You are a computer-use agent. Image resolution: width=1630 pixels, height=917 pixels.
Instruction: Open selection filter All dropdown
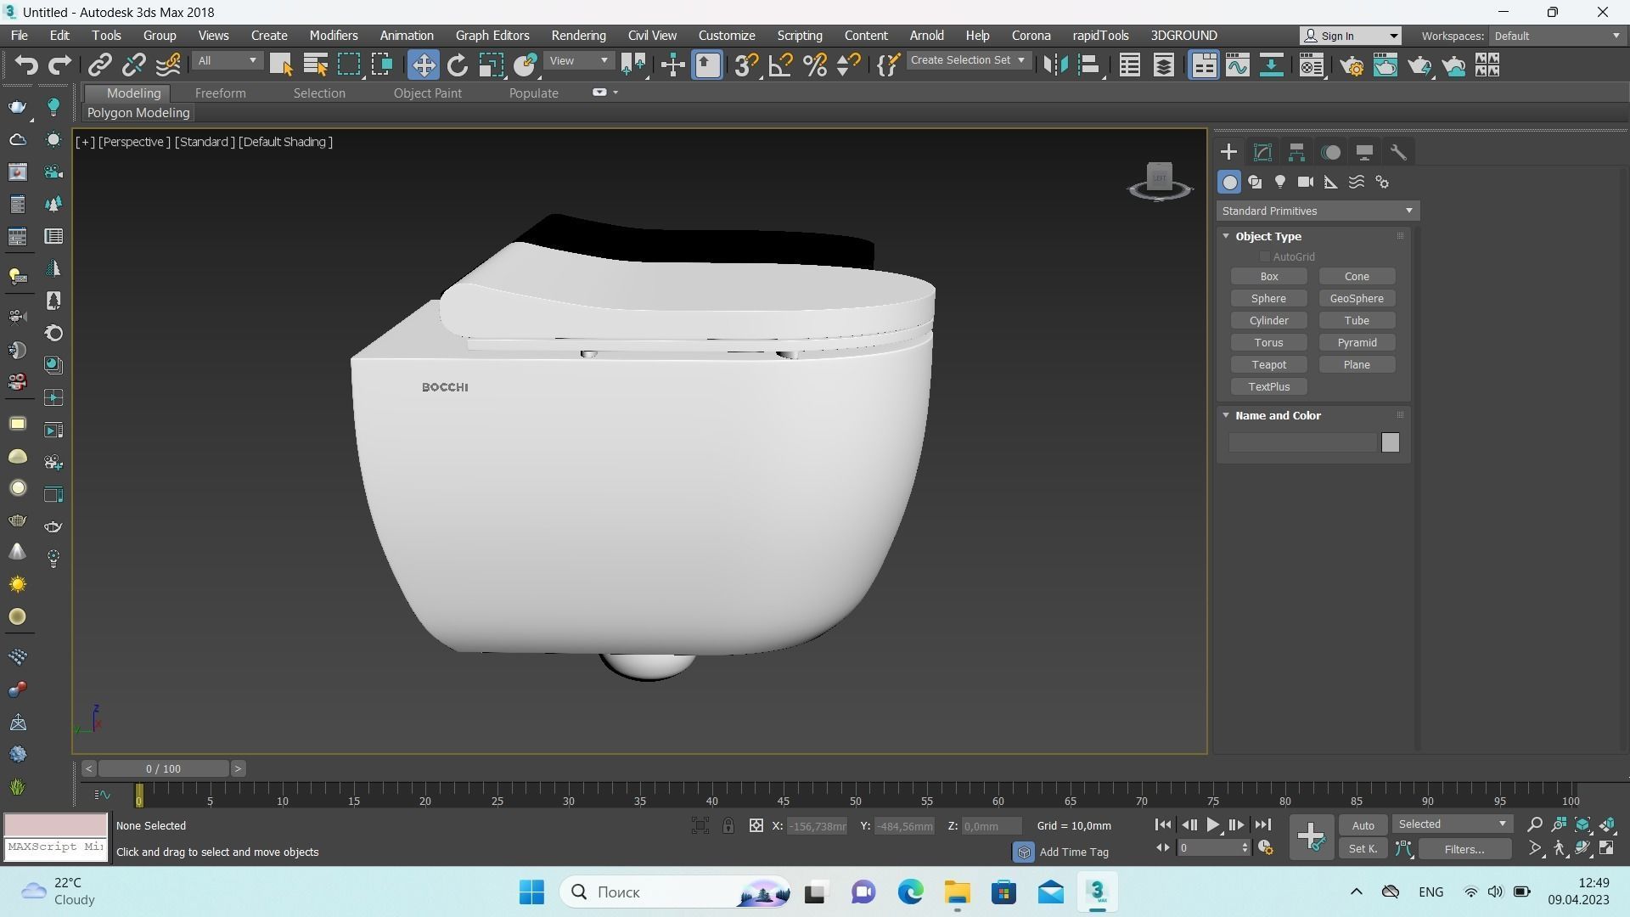[227, 61]
